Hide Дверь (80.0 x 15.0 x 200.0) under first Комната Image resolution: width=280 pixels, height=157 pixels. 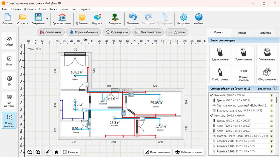(272, 100)
